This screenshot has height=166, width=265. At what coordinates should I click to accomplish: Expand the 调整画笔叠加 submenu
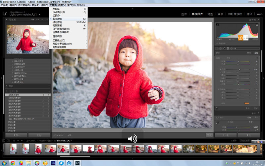68,47
